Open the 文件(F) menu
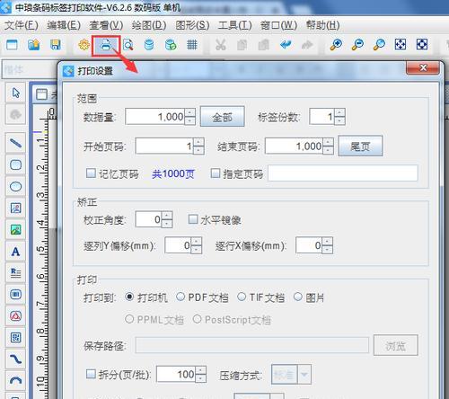The height and width of the screenshot is (399, 449). click(22, 25)
